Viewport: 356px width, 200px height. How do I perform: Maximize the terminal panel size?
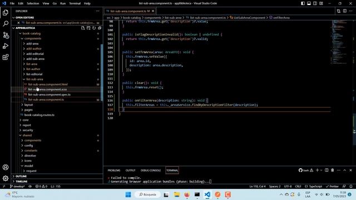click(x=345, y=170)
